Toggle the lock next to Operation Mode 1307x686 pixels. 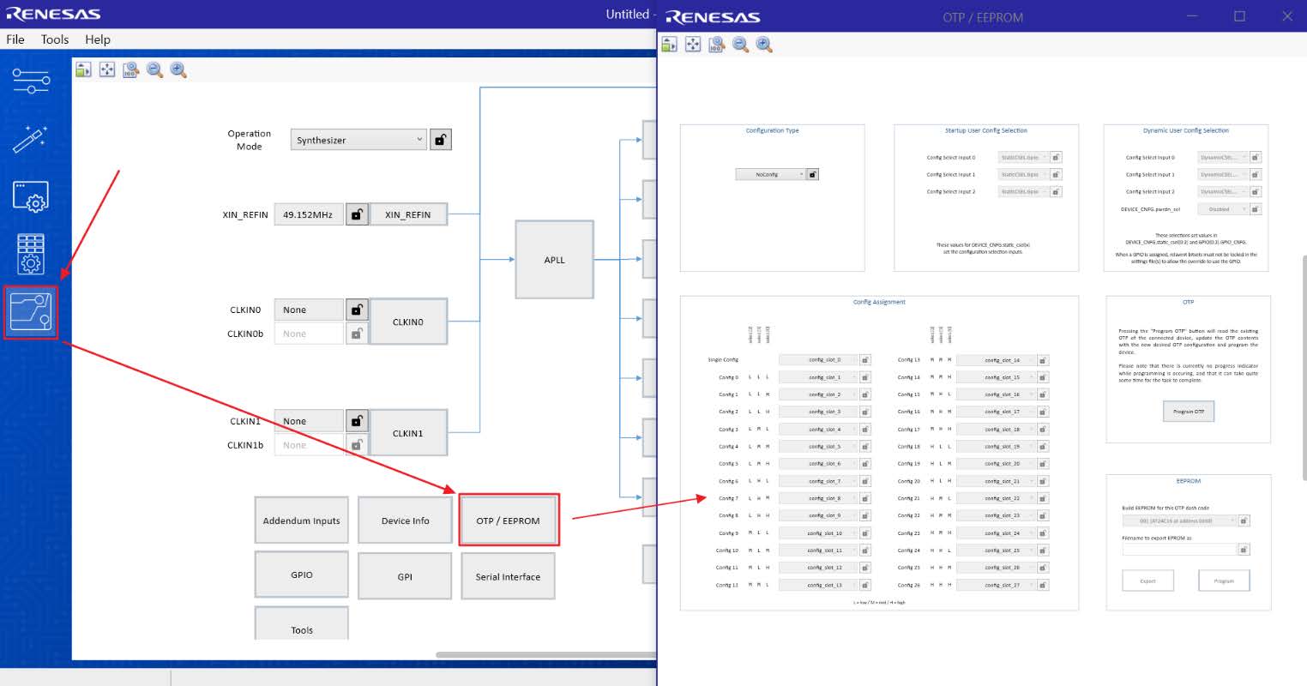(x=440, y=140)
